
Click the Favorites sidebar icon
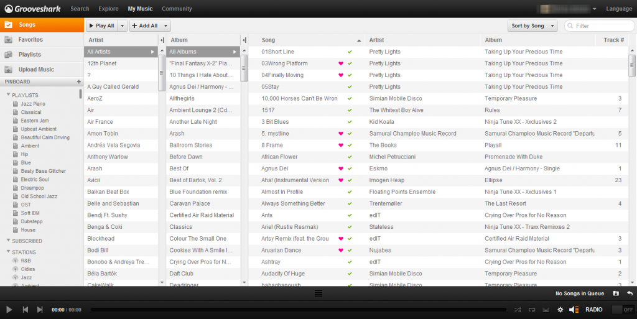click(9, 40)
